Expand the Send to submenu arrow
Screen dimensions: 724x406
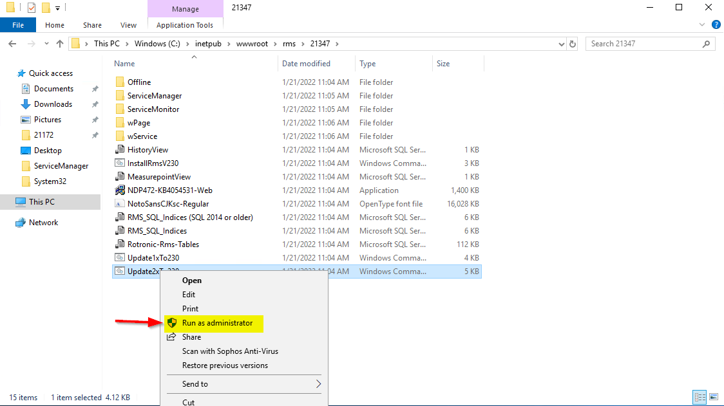[x=318, y=384]
